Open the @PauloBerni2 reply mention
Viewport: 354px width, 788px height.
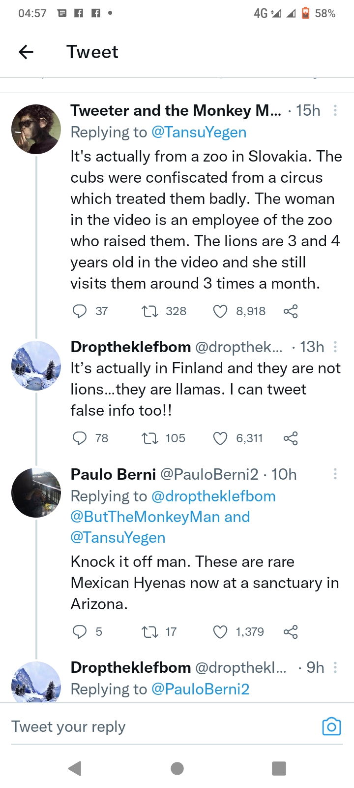click(x=200, y=689)
